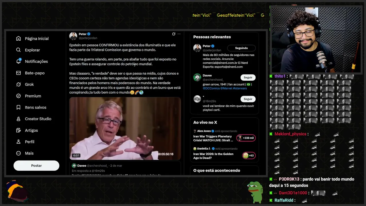
Task: Click the Seguindo button for Peter
Action: tap(241, 48)
